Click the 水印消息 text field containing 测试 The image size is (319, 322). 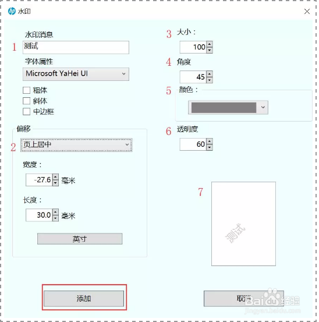point(76,47)
